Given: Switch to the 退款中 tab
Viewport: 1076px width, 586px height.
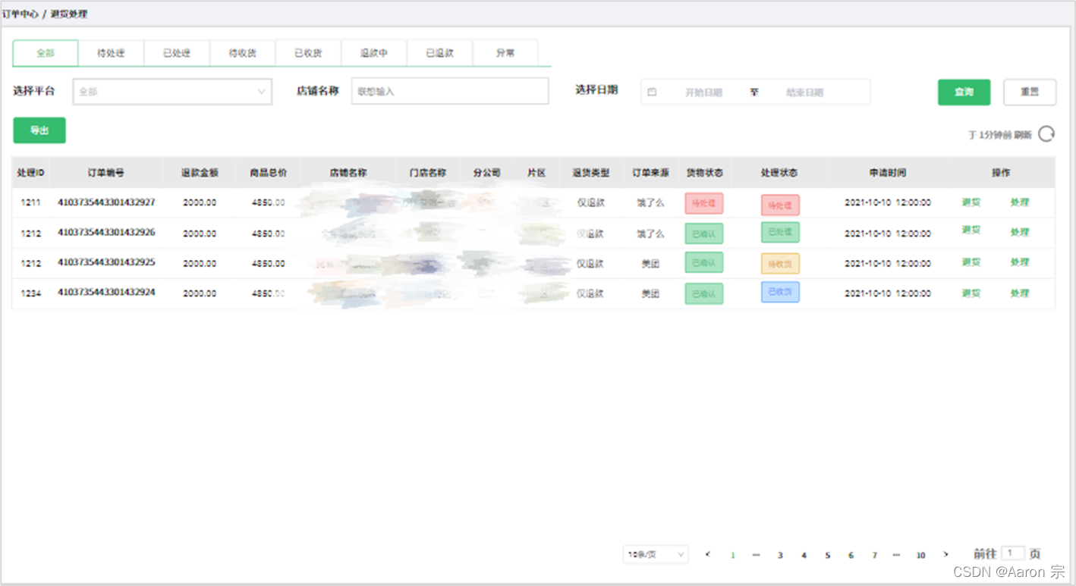Looking at the screenshot, I should tap(374, 53).
